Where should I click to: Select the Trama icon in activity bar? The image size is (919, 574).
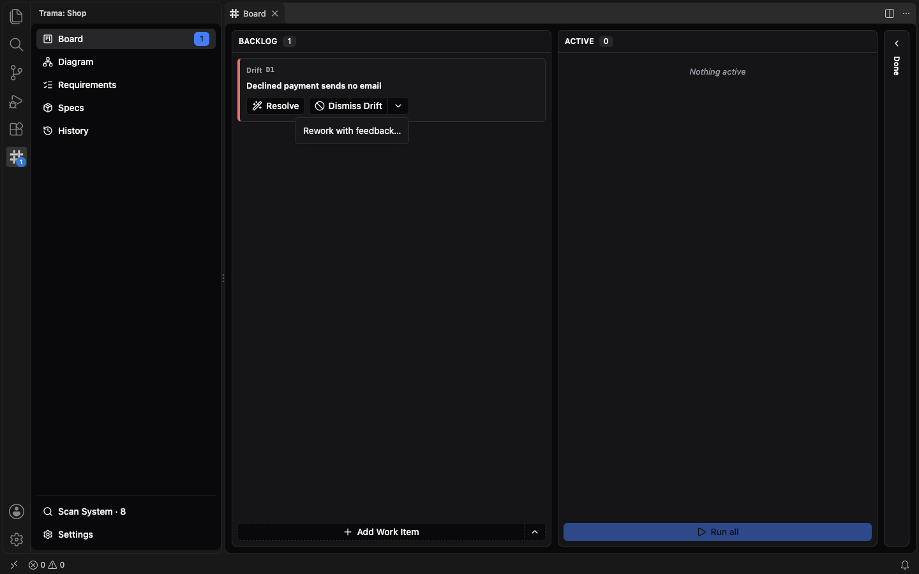[x=17, y=157]
